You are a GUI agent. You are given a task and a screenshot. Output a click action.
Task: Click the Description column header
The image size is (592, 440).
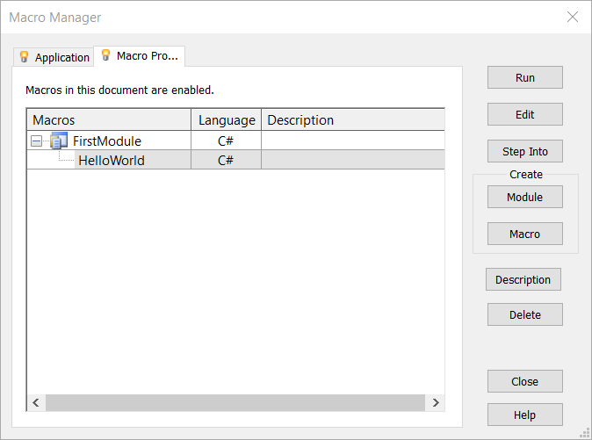[353, 120]
